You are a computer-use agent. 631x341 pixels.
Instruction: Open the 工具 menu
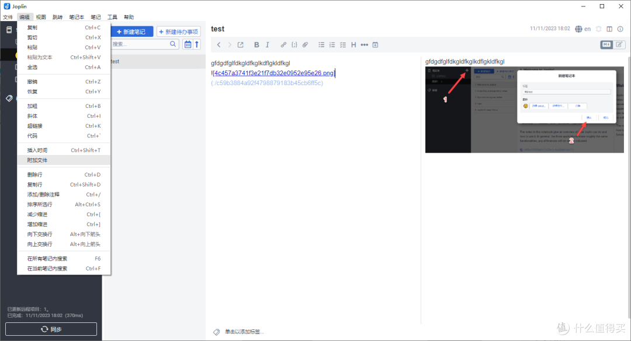tap(112, 17)
